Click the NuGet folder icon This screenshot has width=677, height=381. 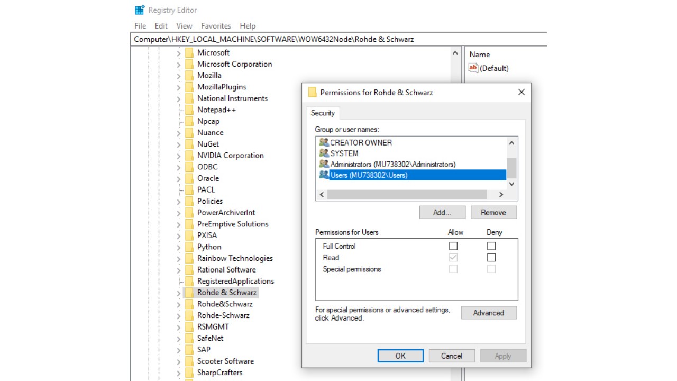point(189,144)
